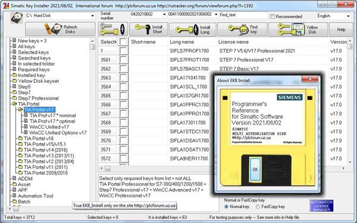The image size is (357, 223).
Task: Open the TIA Portal 2009/2010 folder
Action: point(46,173)
